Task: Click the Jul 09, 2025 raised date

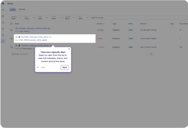Action: [x=148, y=38]
